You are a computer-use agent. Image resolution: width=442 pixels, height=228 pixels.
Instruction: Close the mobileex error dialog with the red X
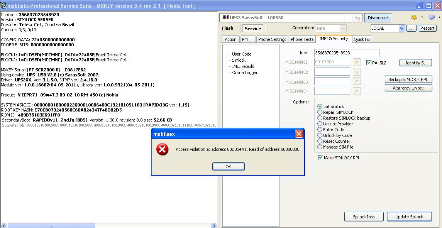point(299,133)
